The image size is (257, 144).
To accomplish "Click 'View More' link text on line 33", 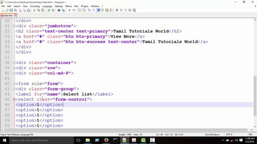I will point(122,36).
